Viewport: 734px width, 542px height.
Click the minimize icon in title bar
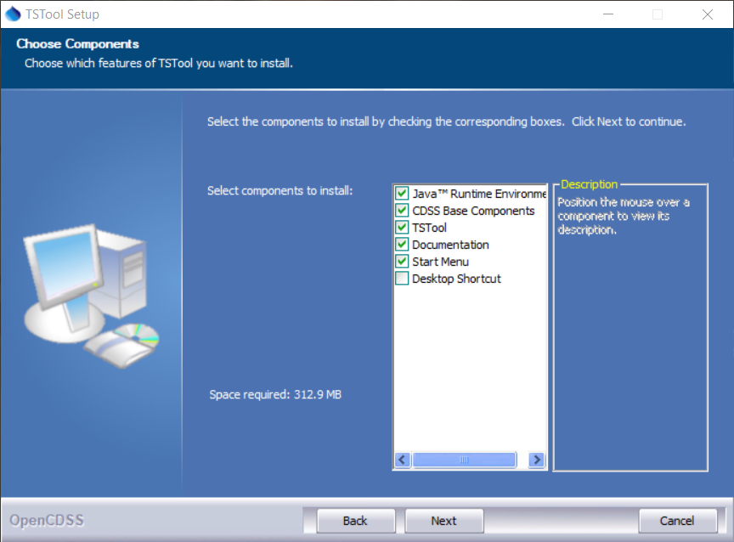coord(609,14)
